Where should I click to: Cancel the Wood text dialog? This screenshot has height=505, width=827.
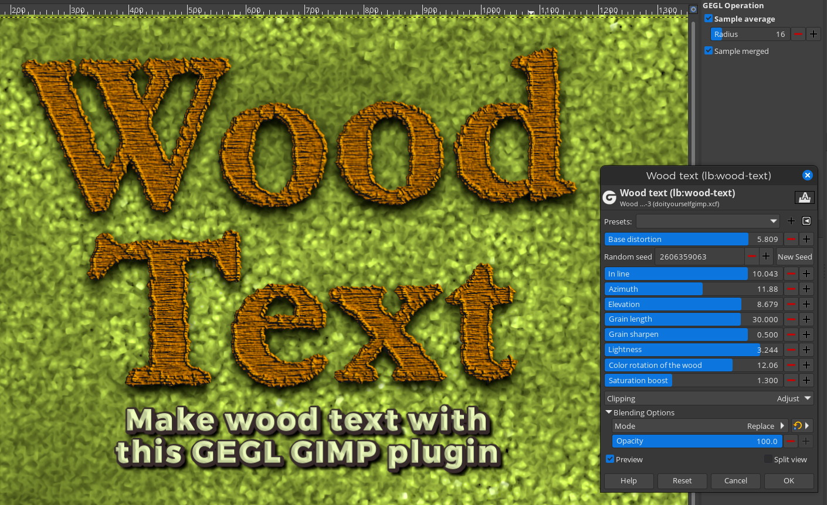click(x=736, y=480)
